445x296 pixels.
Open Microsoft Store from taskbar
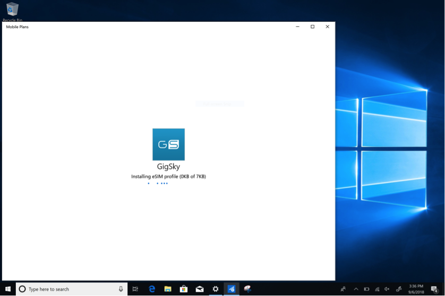pos(184,289)
